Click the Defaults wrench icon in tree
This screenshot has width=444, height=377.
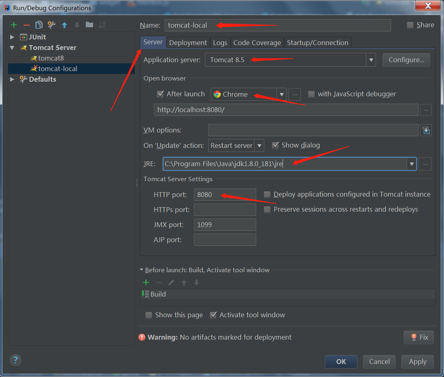click(x=24, y=79)
